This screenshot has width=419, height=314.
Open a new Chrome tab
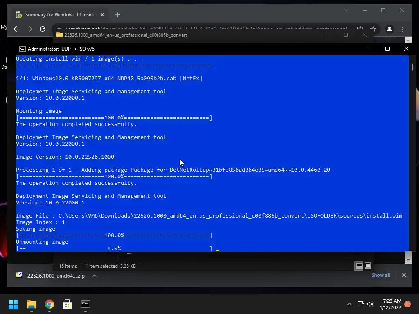point(118,15)
